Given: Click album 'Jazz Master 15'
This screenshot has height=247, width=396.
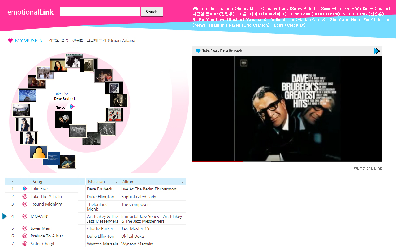Looking at the screenshot, I should 135,228.
